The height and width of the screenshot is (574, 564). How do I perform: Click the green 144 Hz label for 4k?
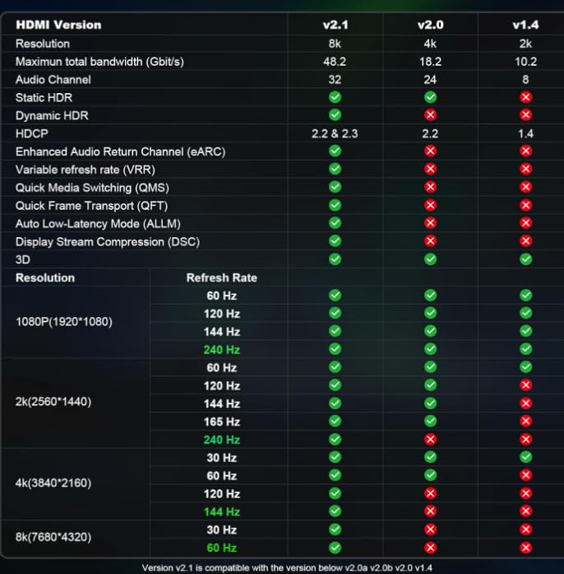[221, 512]
